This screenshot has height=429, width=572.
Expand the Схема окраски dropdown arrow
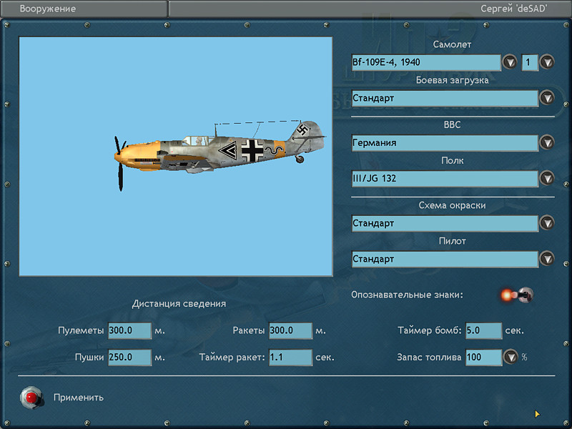point(547,223)
